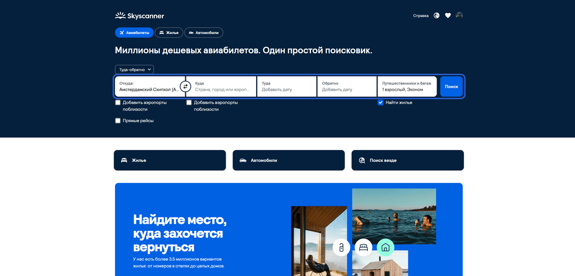Open regional settings globe icon
The width and height of the screenshot is (575, 276).
point(437,15)
